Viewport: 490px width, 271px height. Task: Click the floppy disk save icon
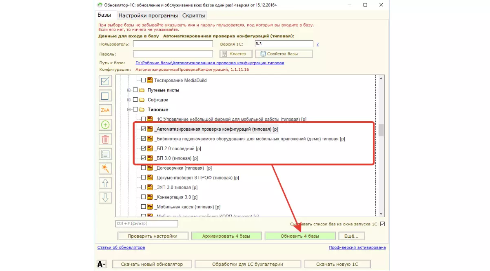105,154
